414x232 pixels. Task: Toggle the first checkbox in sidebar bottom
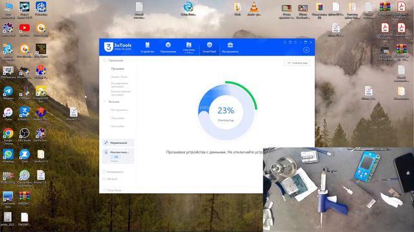point(104,172)
